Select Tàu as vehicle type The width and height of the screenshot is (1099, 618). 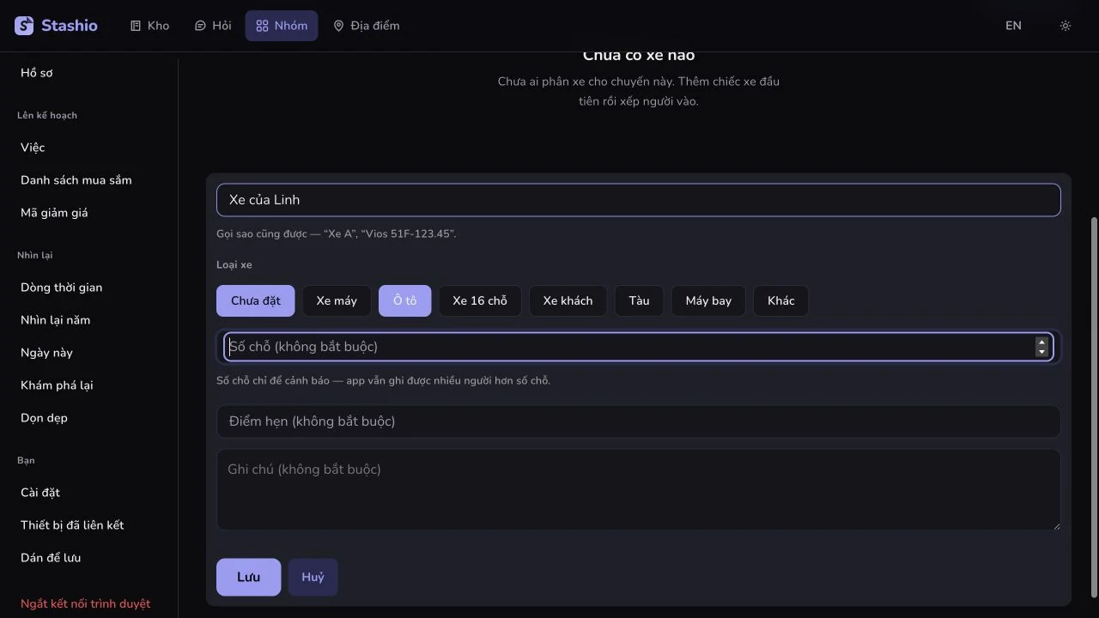pyautogui.click(x=639, y=301)
